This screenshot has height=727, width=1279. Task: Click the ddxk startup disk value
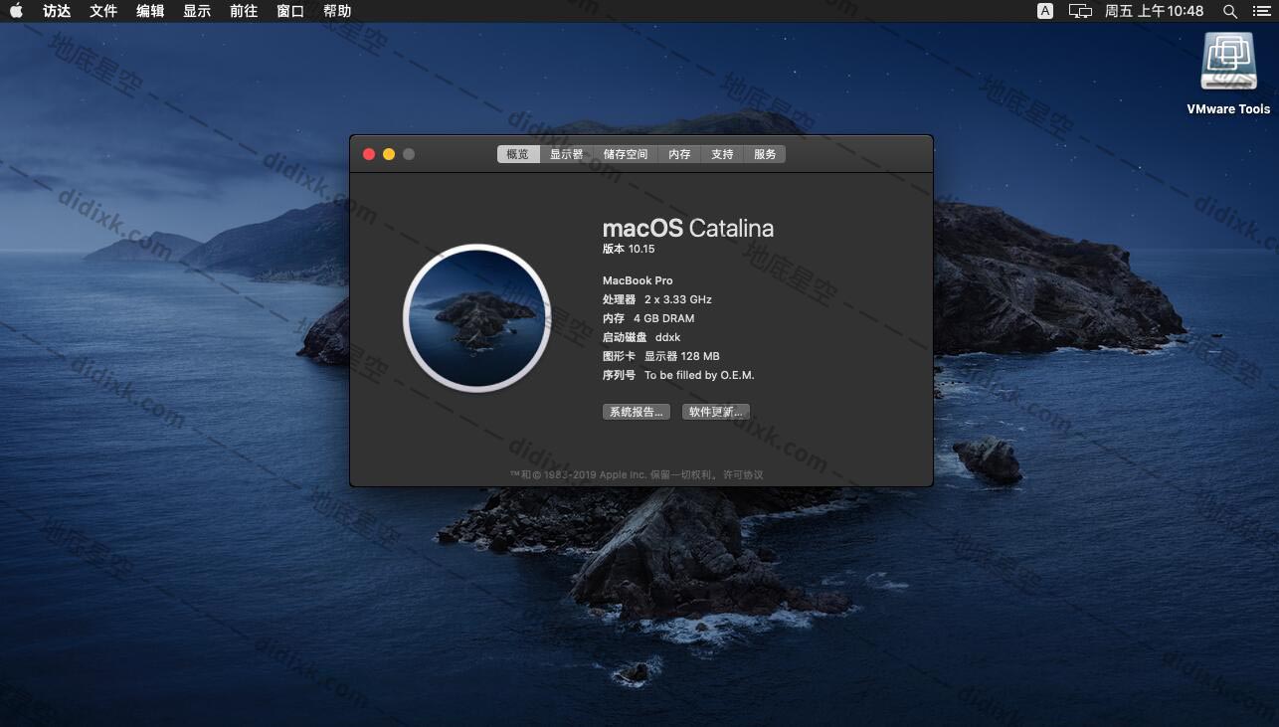668,337
